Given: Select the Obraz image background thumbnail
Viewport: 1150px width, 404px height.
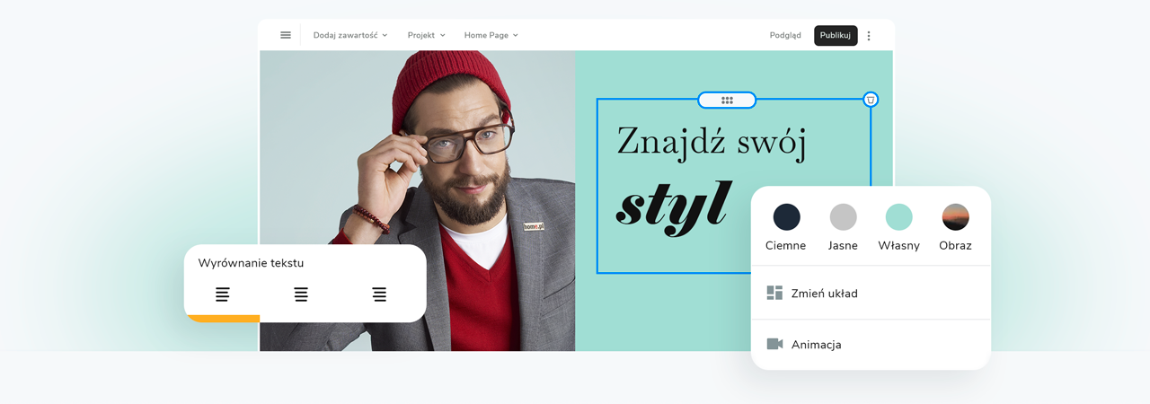Looking at the screenshot, I should [x=956, y=217].
